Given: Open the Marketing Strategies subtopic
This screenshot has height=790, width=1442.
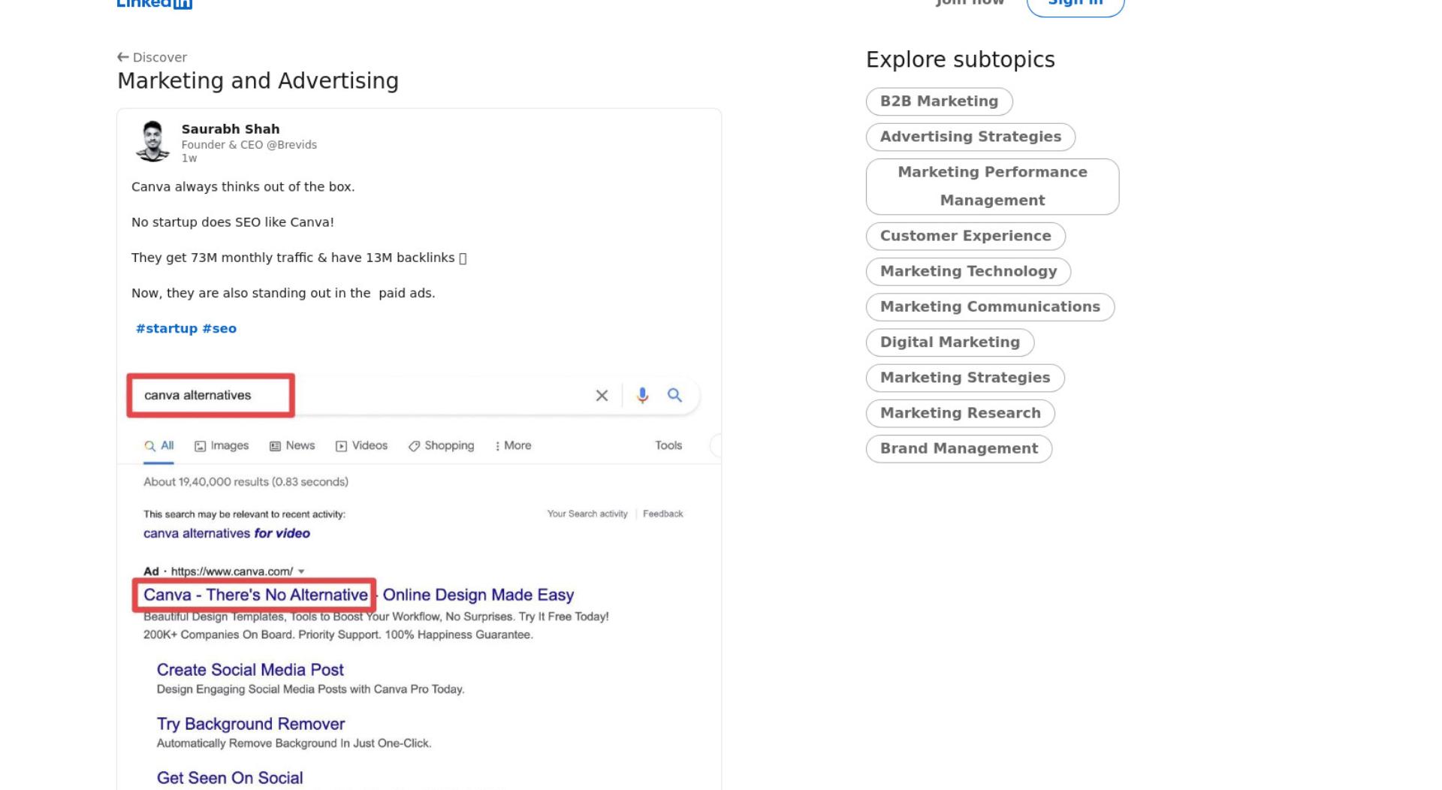Looking at the screenshot, I should click(x=965, y=377).
